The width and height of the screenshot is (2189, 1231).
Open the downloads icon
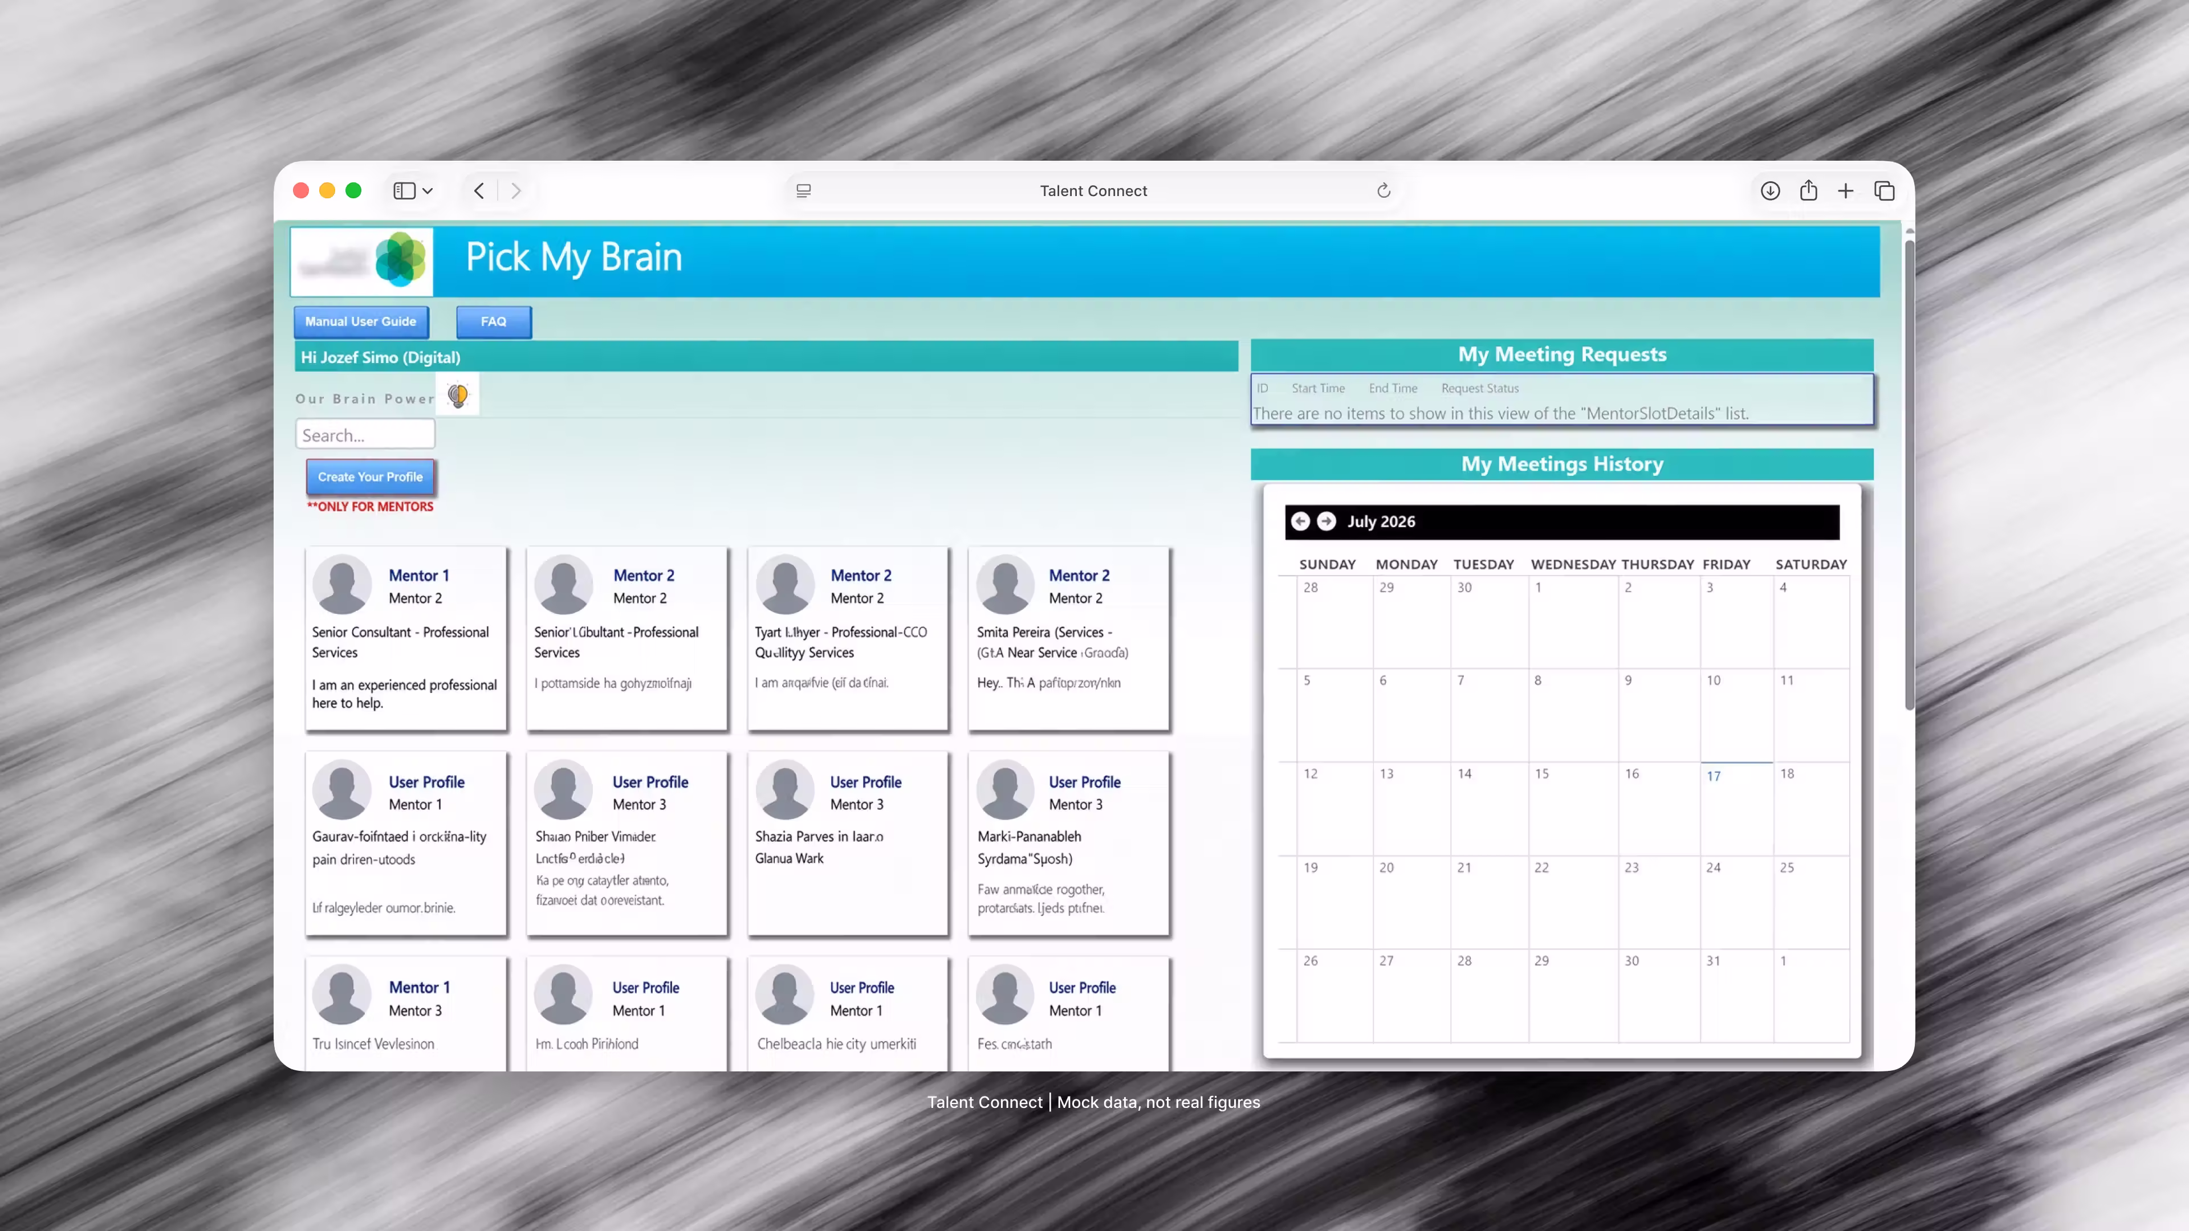coord(1770,190)
